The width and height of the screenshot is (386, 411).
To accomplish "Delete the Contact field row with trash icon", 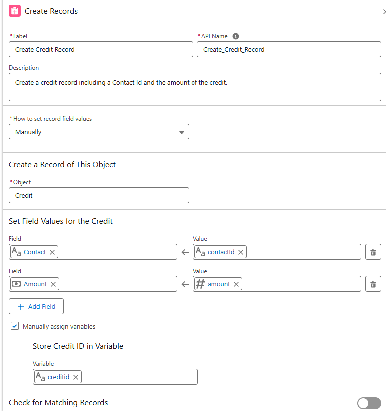I will tap(373, 252).
